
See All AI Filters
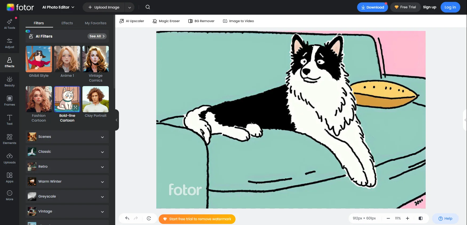coord(97,36)
